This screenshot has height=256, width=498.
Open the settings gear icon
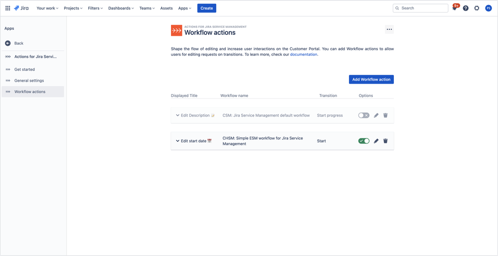[477, 8]
